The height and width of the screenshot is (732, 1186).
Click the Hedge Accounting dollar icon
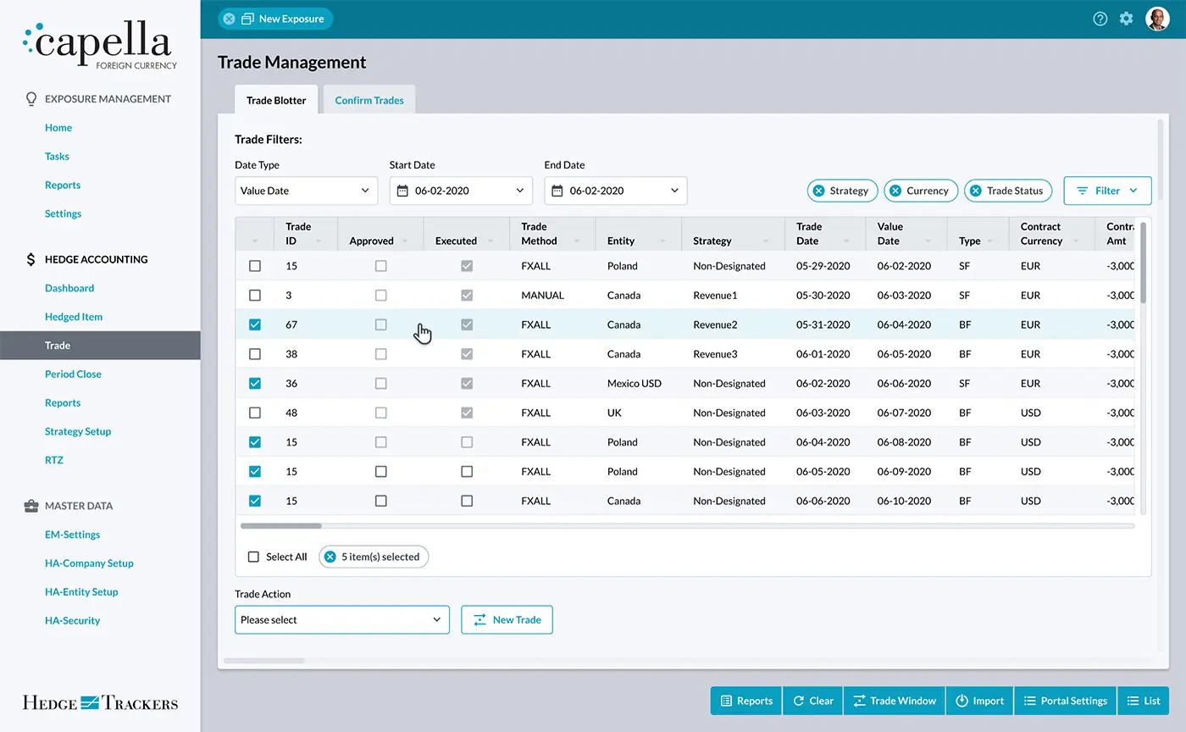(31, 259)
